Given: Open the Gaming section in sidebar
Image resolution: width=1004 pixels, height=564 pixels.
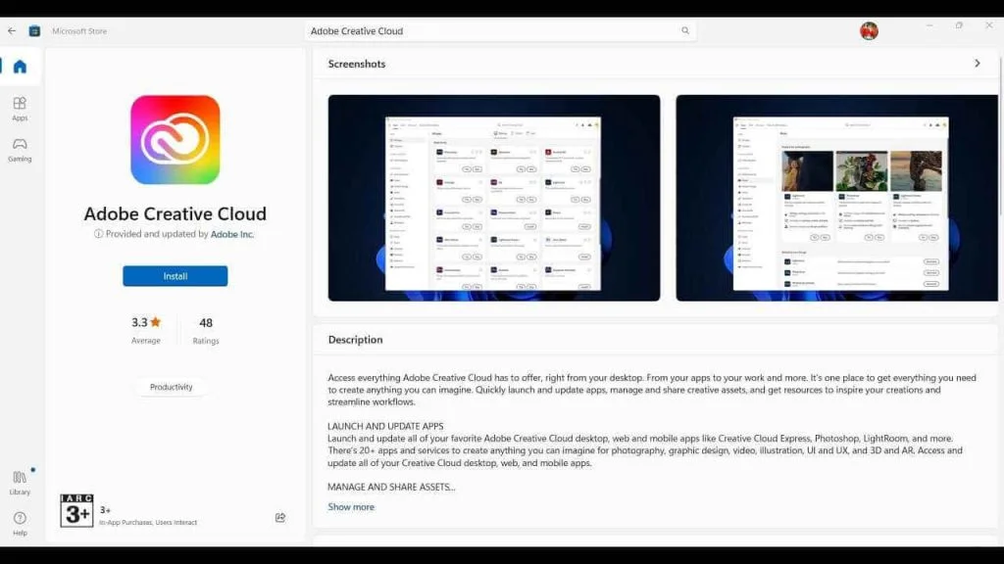Looking at the screenshot, I should coord(20,150).
